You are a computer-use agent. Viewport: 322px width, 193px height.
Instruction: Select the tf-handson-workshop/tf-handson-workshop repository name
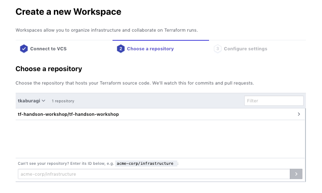(68, 114)
